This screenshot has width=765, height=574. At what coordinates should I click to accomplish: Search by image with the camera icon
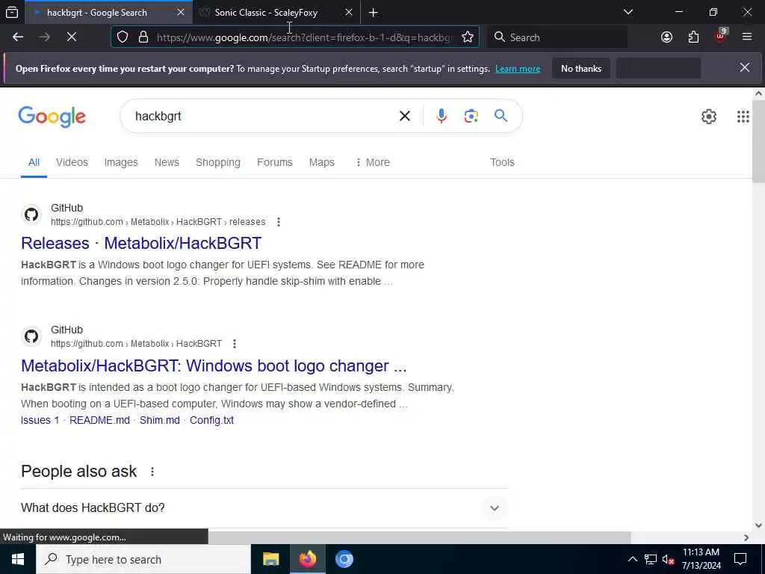coord(471,116)
